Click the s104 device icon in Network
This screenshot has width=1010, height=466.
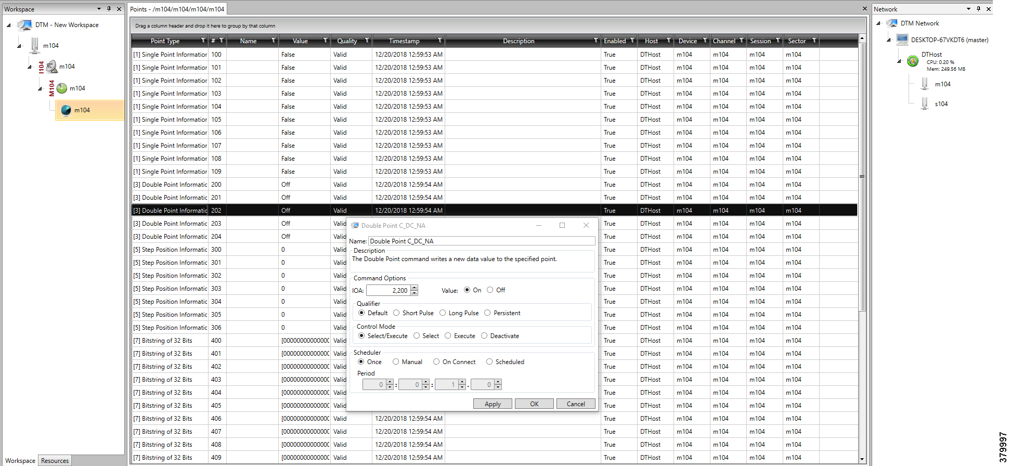925,103
